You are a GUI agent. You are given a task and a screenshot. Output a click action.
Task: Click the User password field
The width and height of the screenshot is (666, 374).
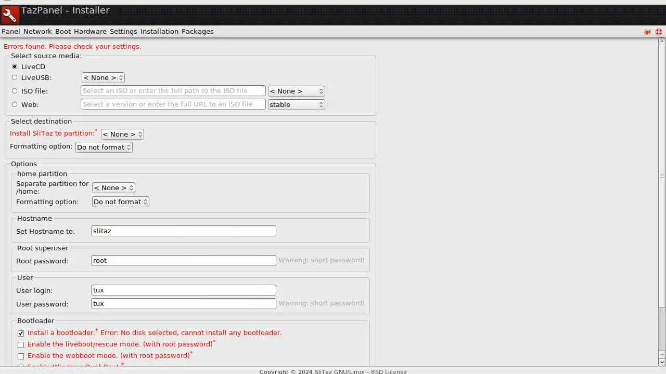click(184, 304)
